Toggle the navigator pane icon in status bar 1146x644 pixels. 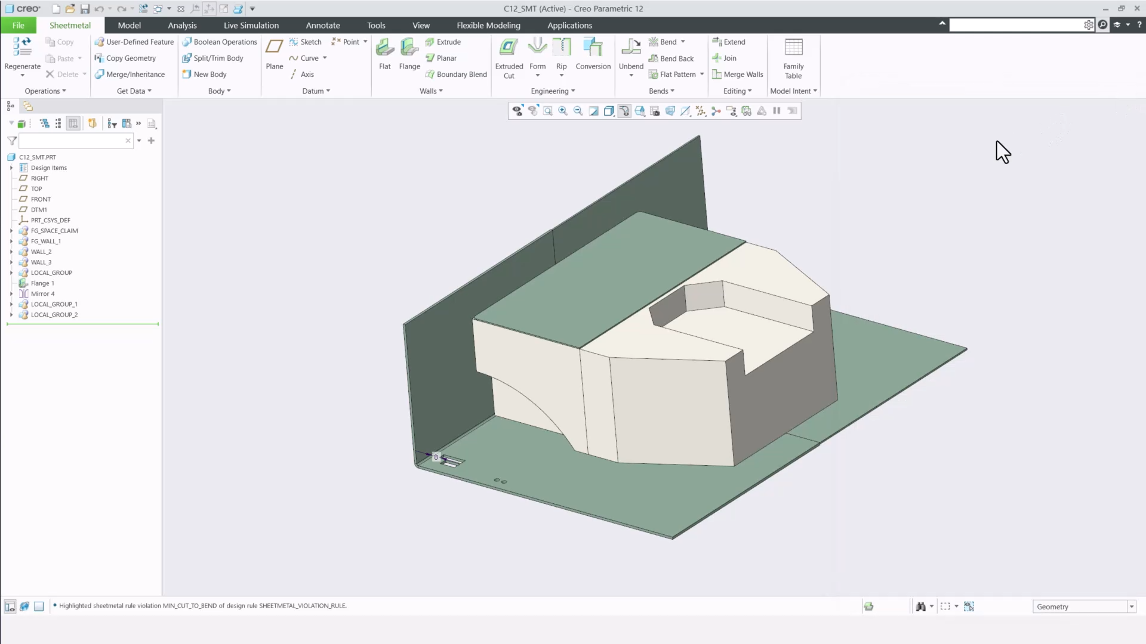pos(10,606)
